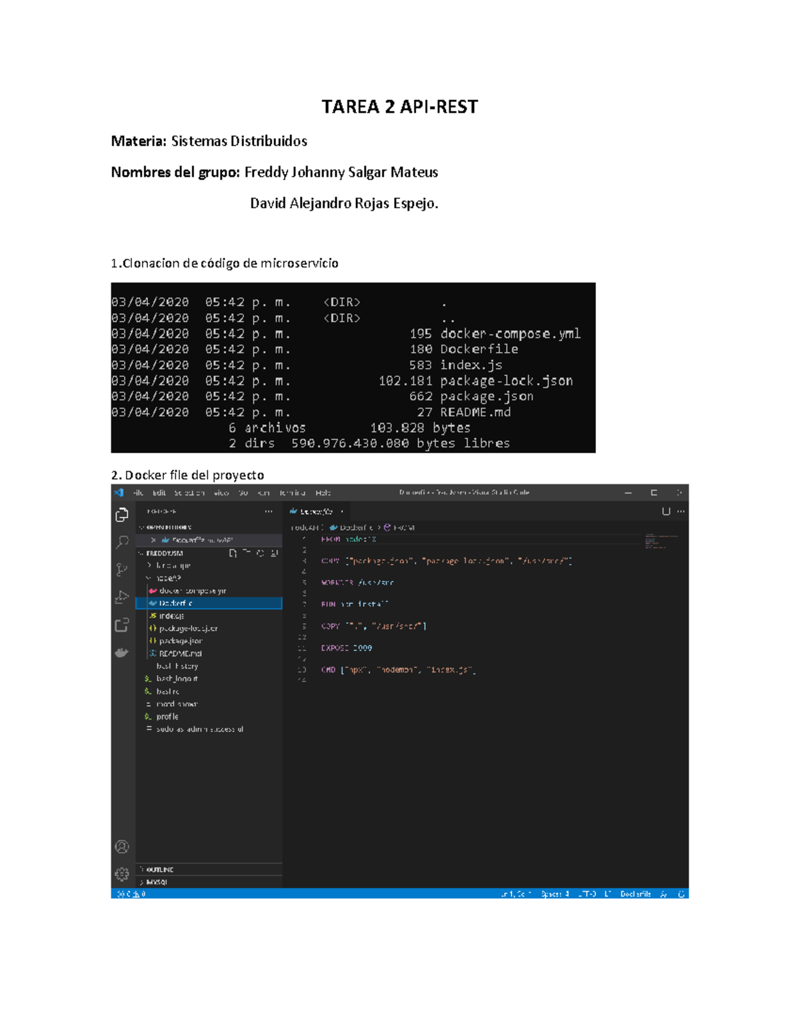This screenshot has height=1036, width=800.
Task: Click the FROM breadcrumb segment
Action: click(399, 528)
